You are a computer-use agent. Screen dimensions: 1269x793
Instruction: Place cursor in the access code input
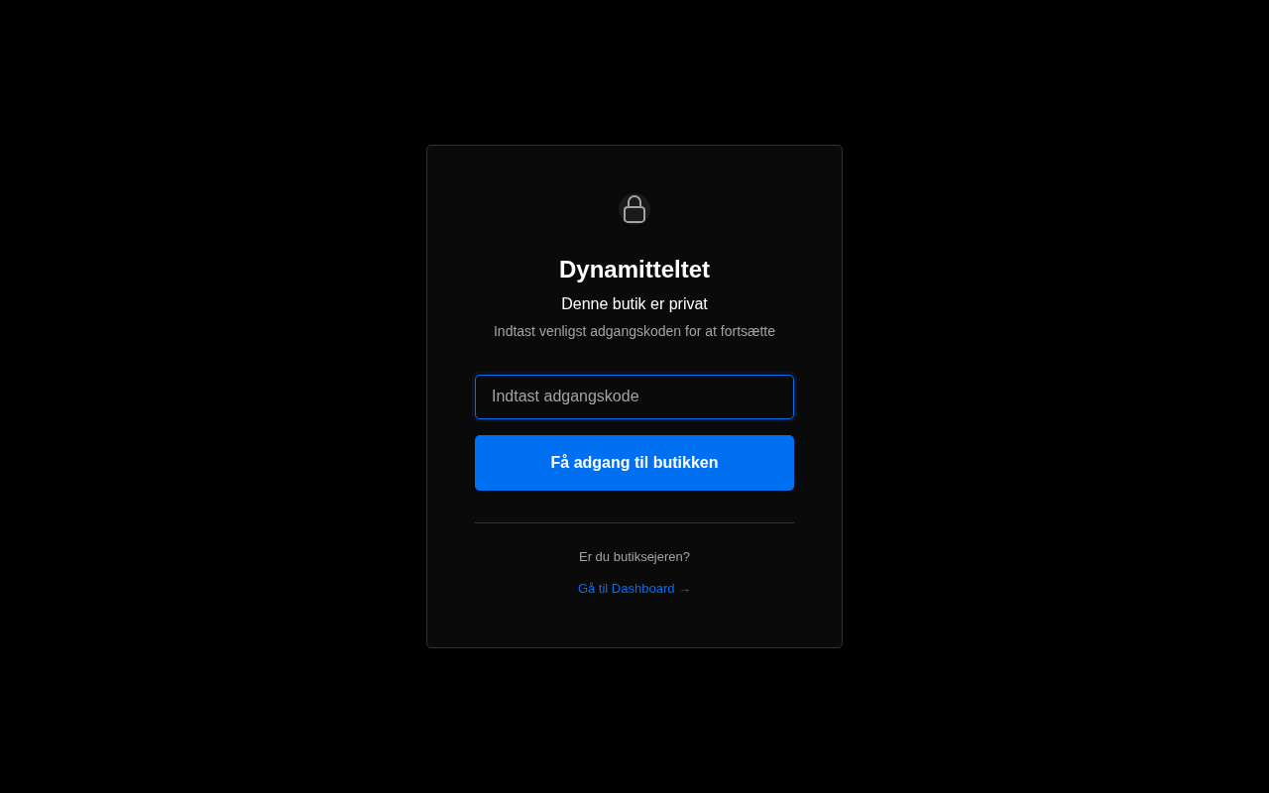pos(634,396)
